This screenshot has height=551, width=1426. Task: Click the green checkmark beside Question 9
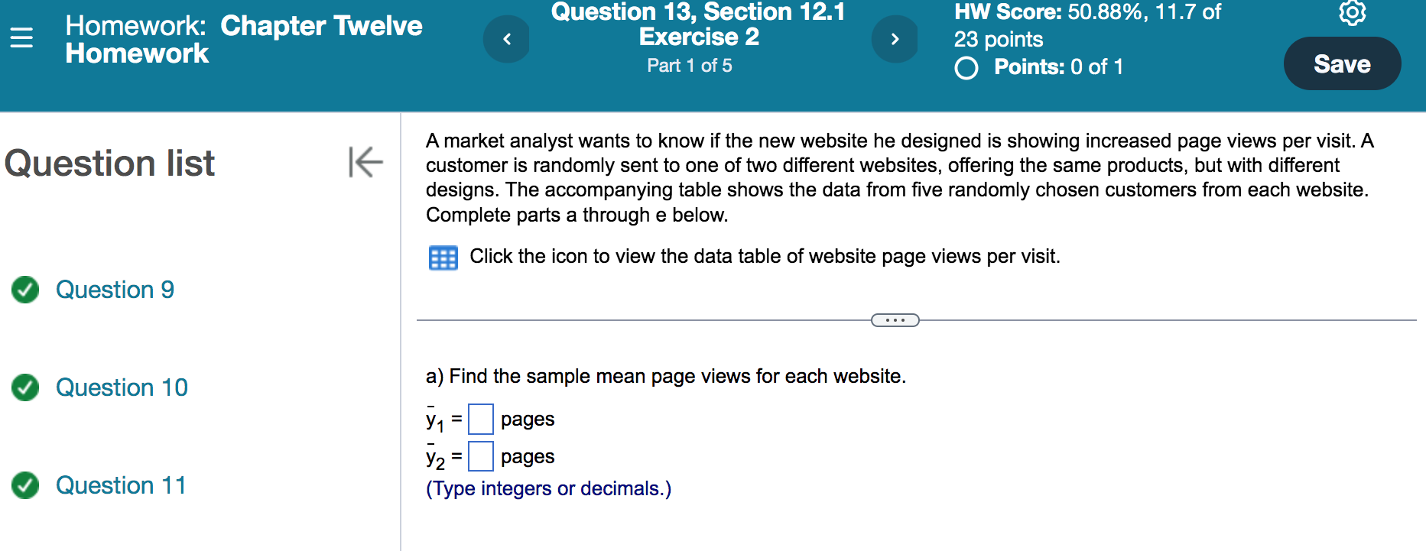coord(24,290)
